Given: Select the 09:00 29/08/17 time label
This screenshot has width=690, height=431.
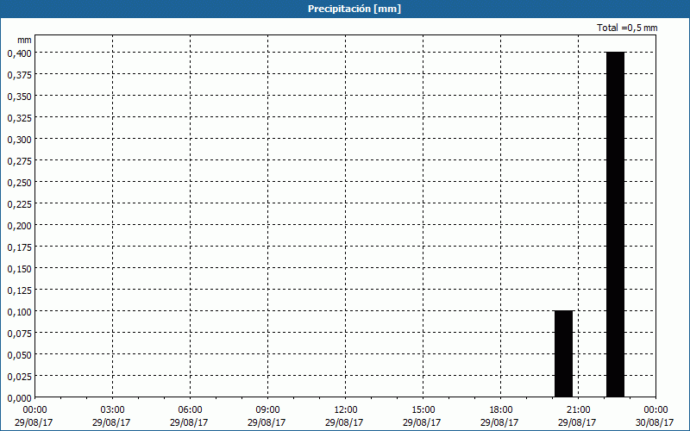Looking at the screenshot, I should point(267,416).
